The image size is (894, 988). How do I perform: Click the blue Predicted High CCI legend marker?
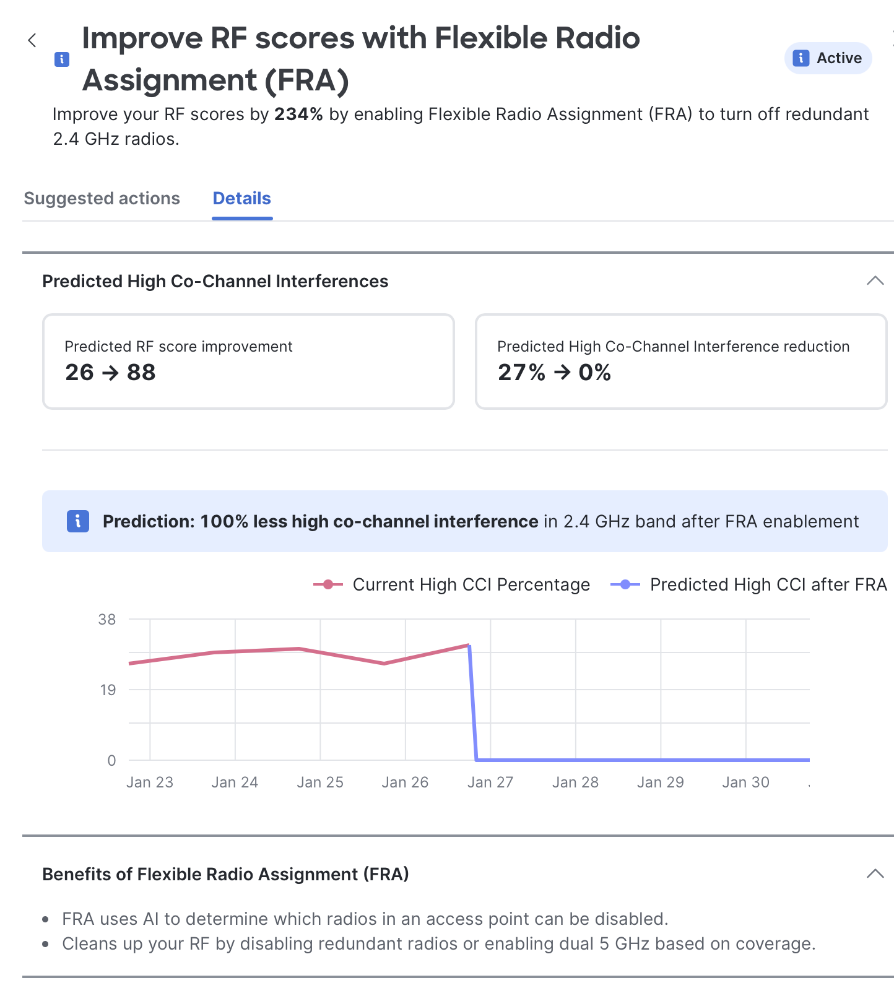(625, 584)
